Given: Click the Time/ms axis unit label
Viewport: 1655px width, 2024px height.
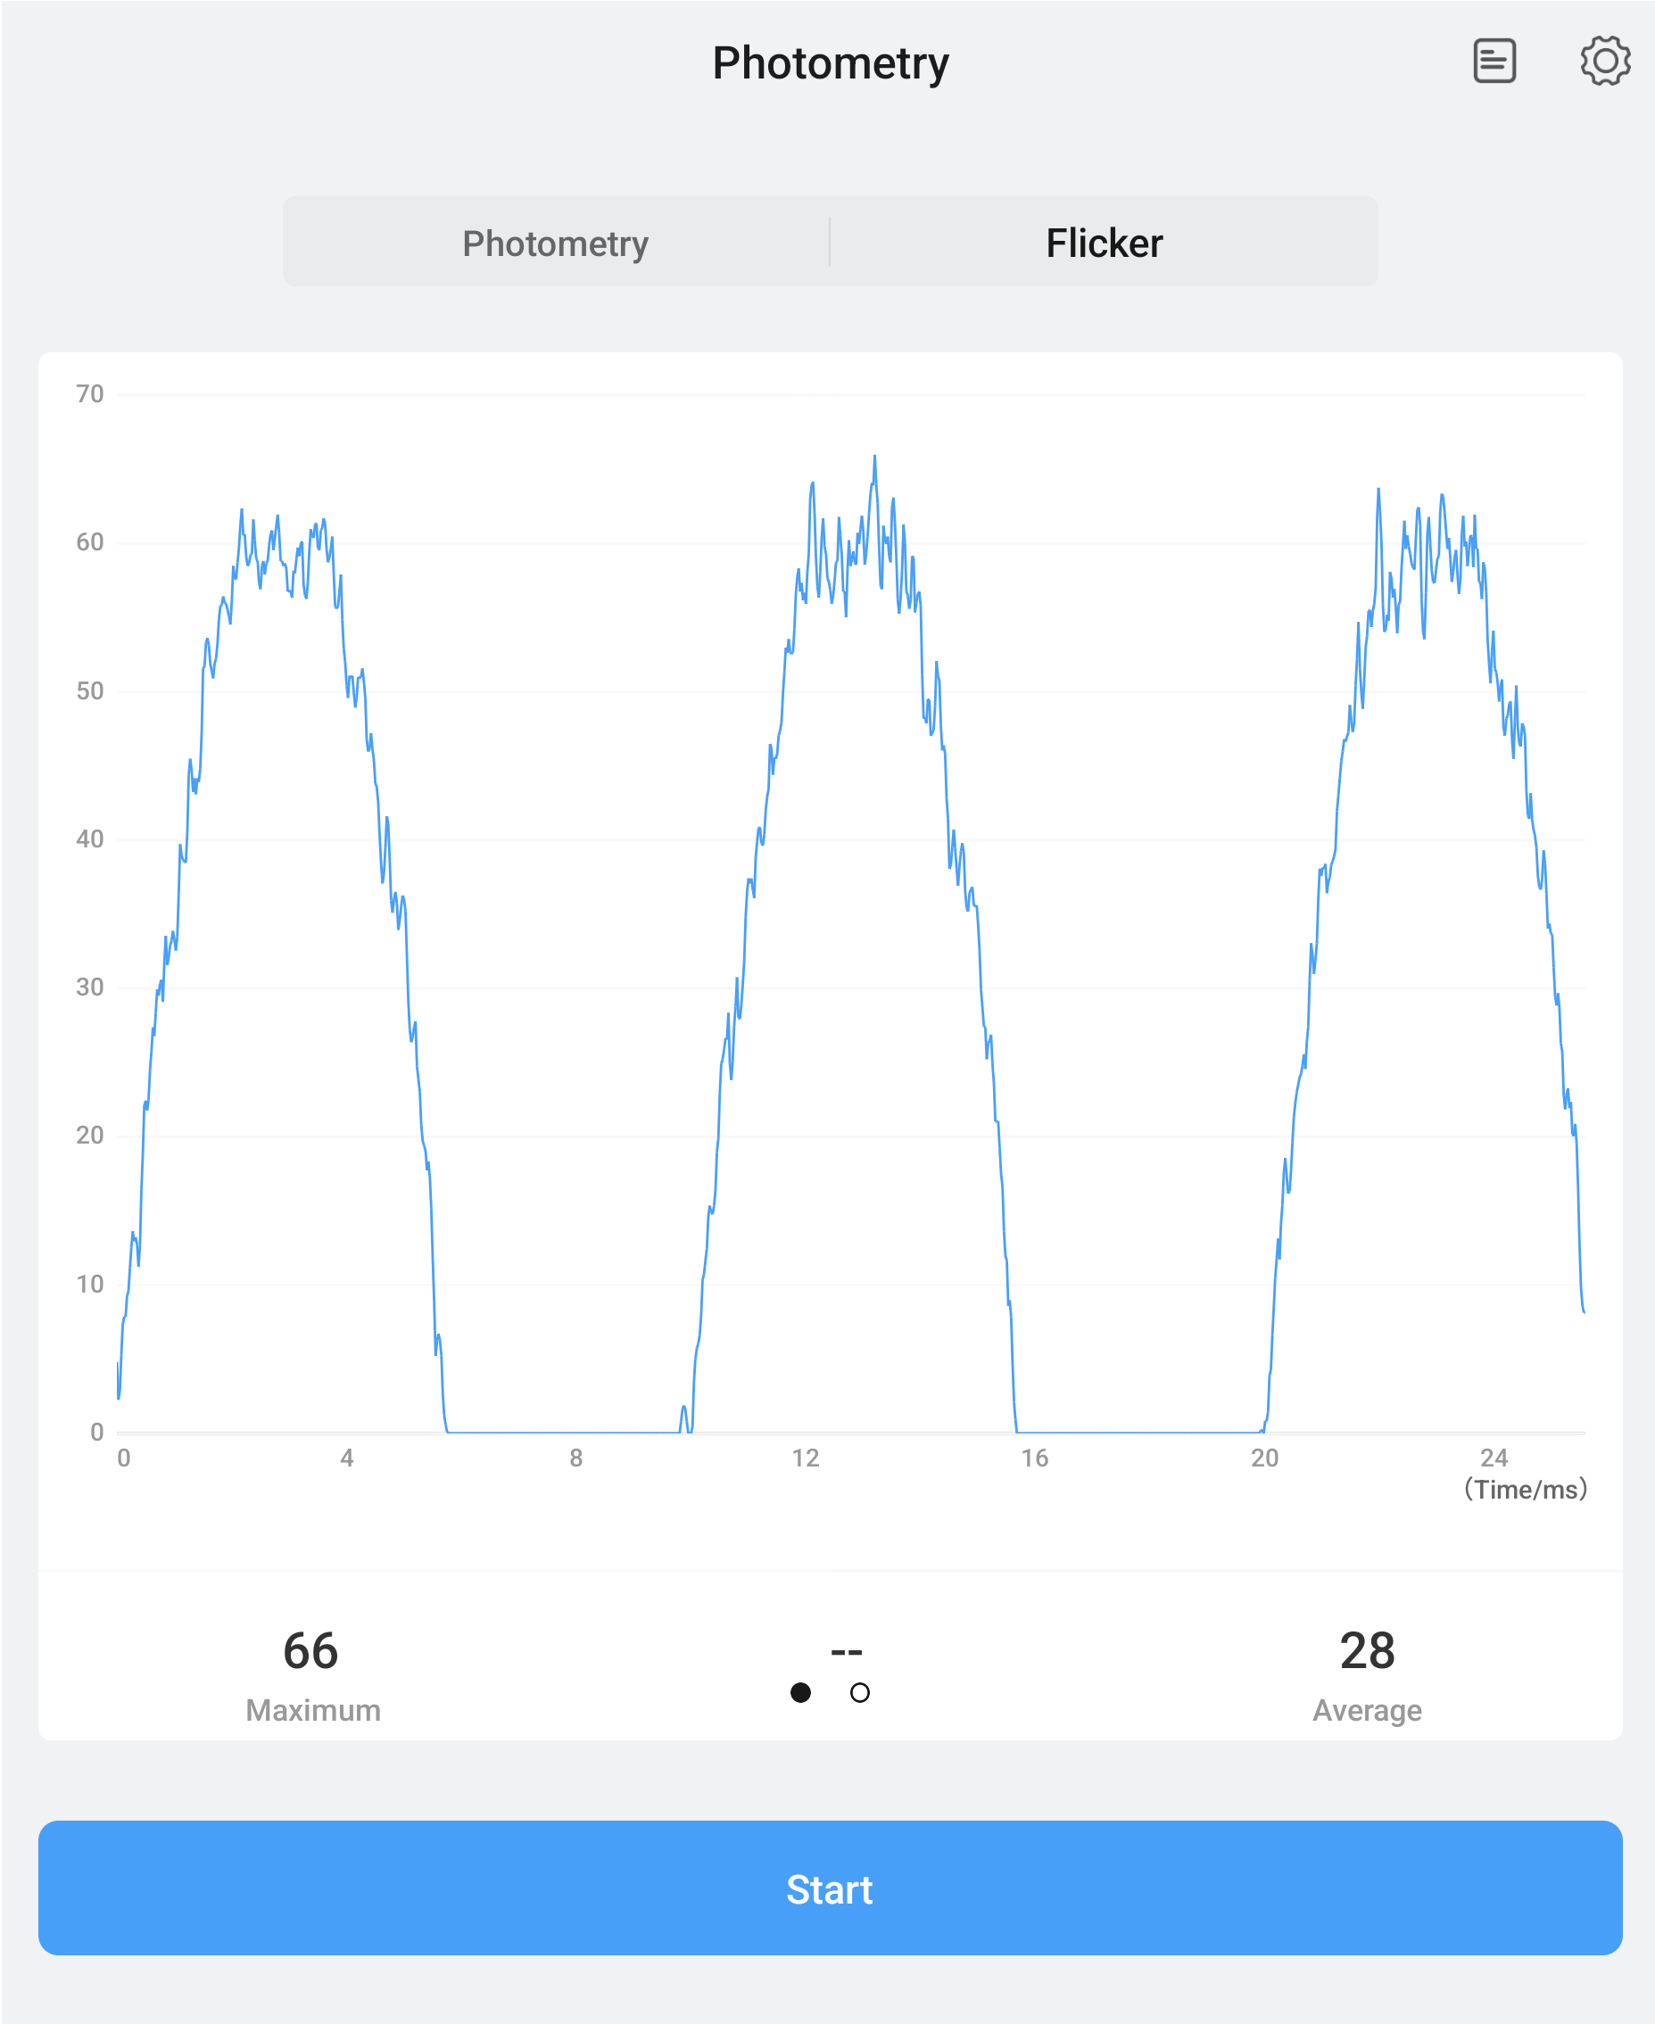Looking at the screenshot, I should (x=1526, y=1490).
